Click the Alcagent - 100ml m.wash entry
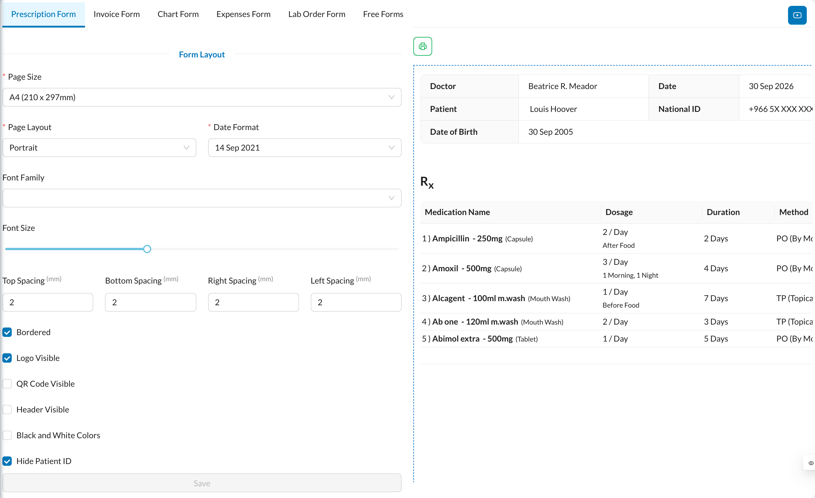Viewport: 815px width, 498px height. point(478,299)
